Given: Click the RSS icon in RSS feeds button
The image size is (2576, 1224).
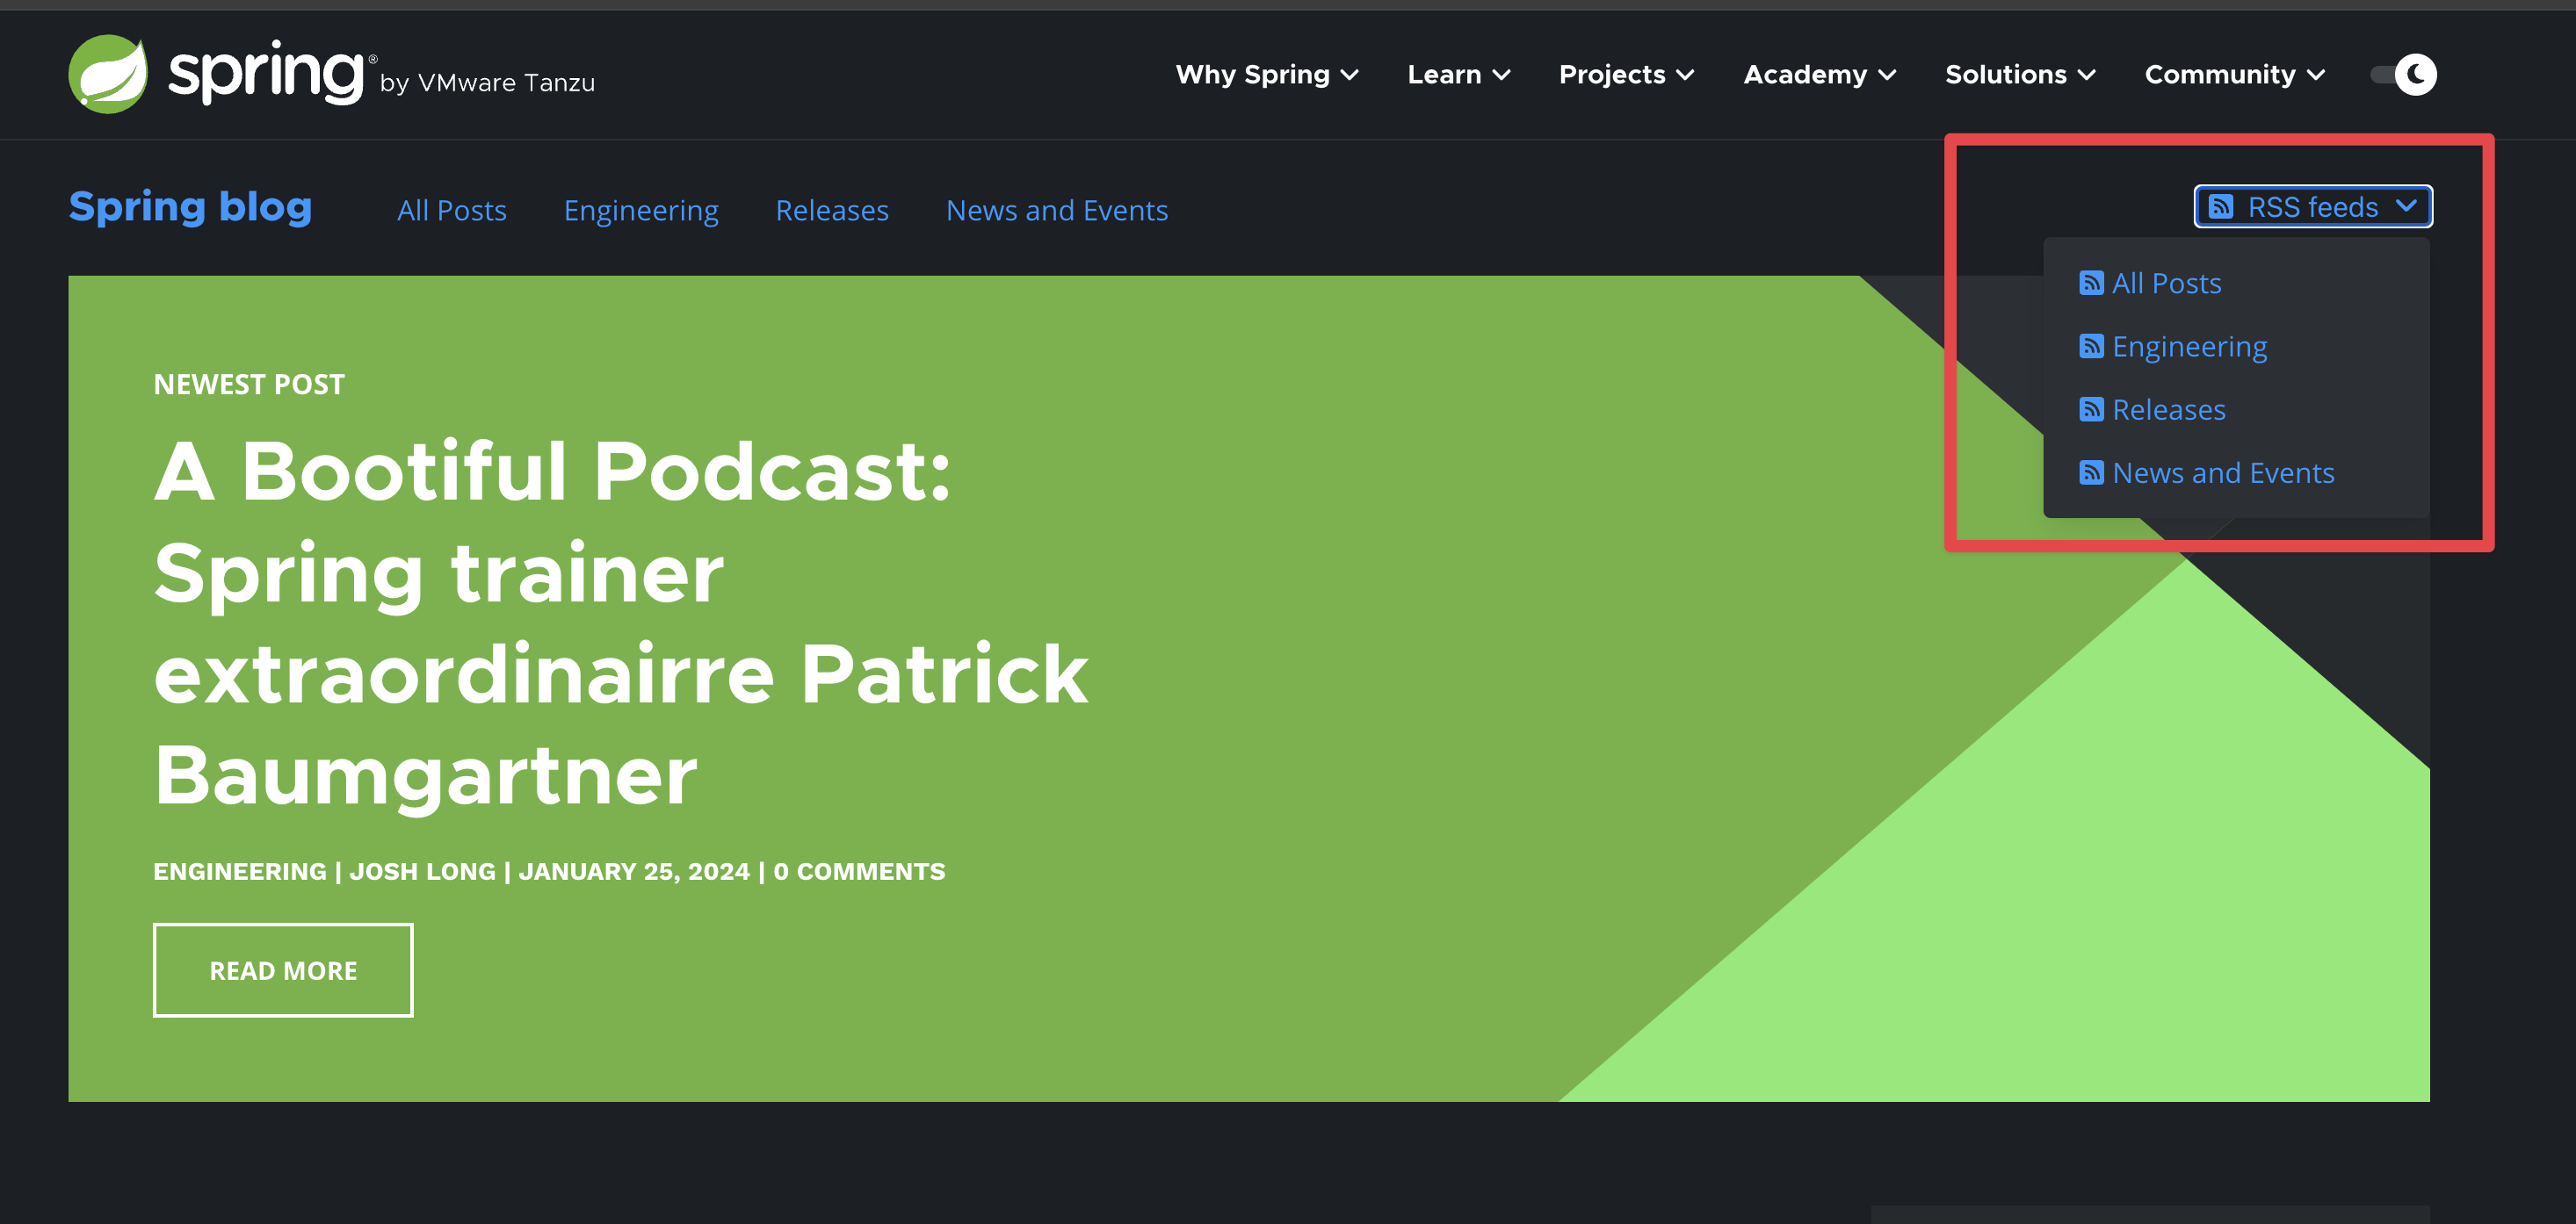Looking at the screenshot, I should (x=2221, y=207).
